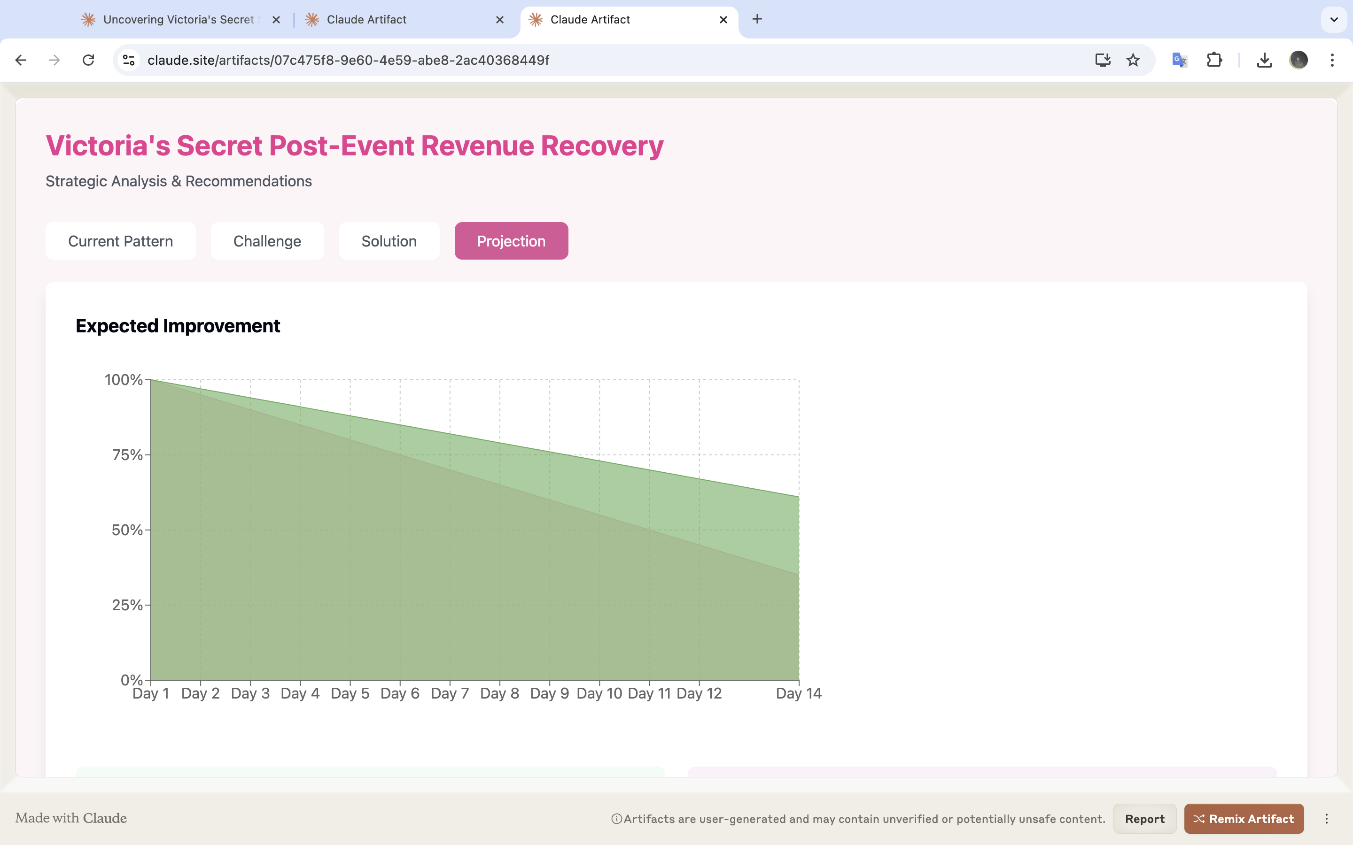Click the profile avatar icon

[1298, 60]
